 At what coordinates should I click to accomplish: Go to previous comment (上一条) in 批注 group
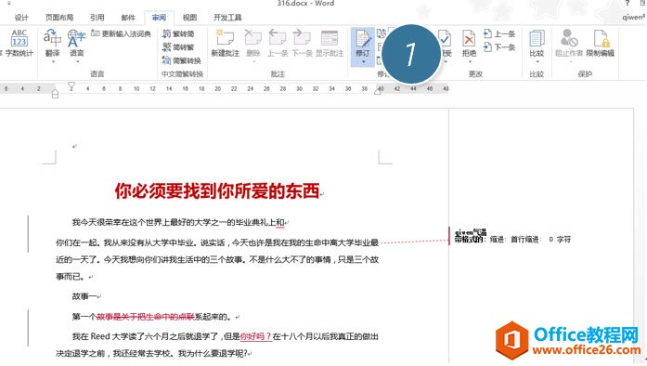278,43
